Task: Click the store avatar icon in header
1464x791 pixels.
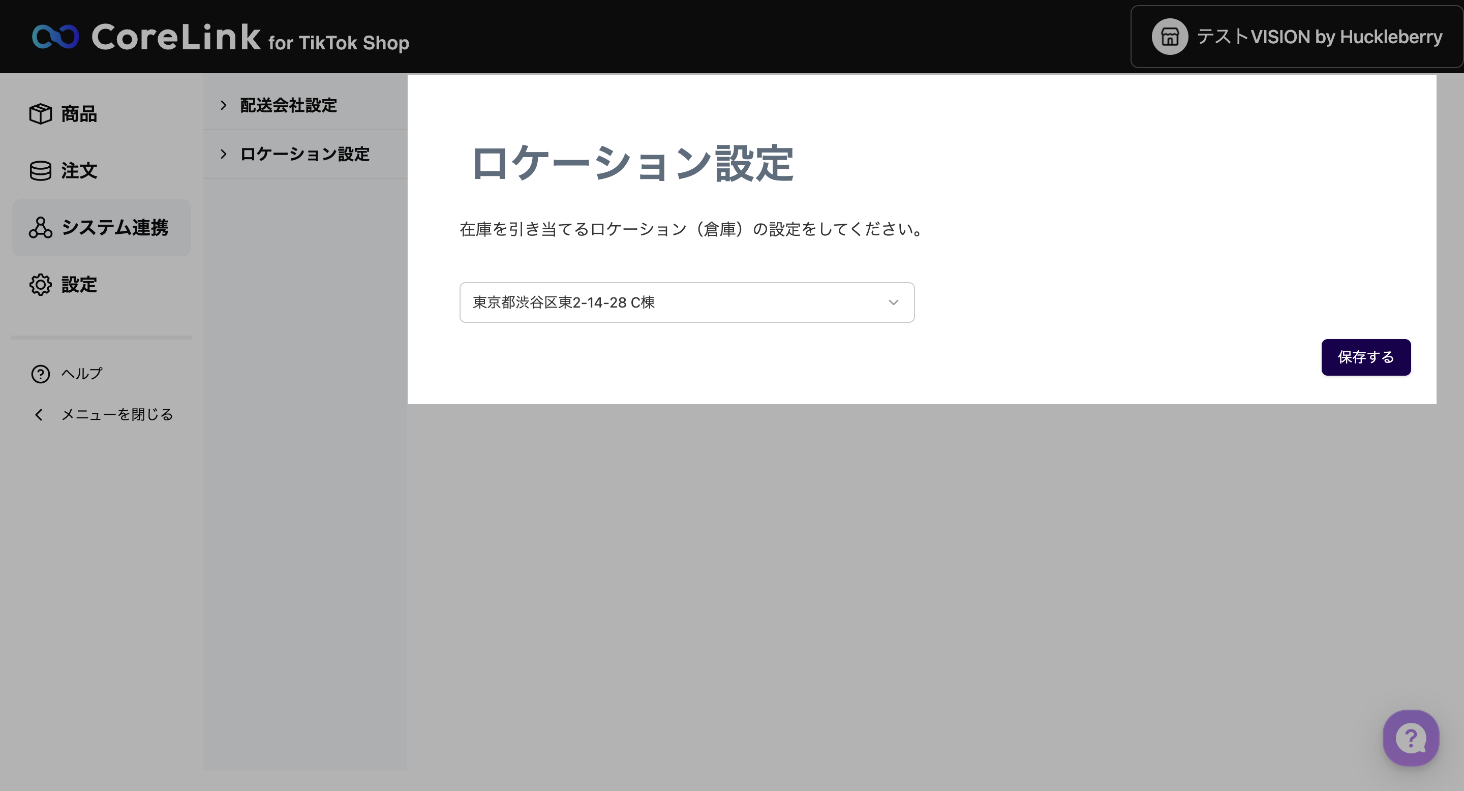Action: pyautogui.click(x=1169, y=37)
